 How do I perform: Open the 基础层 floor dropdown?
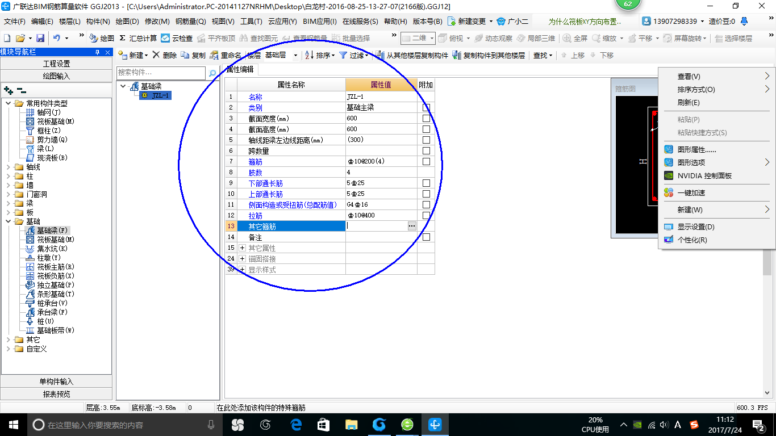click(295, 55)
